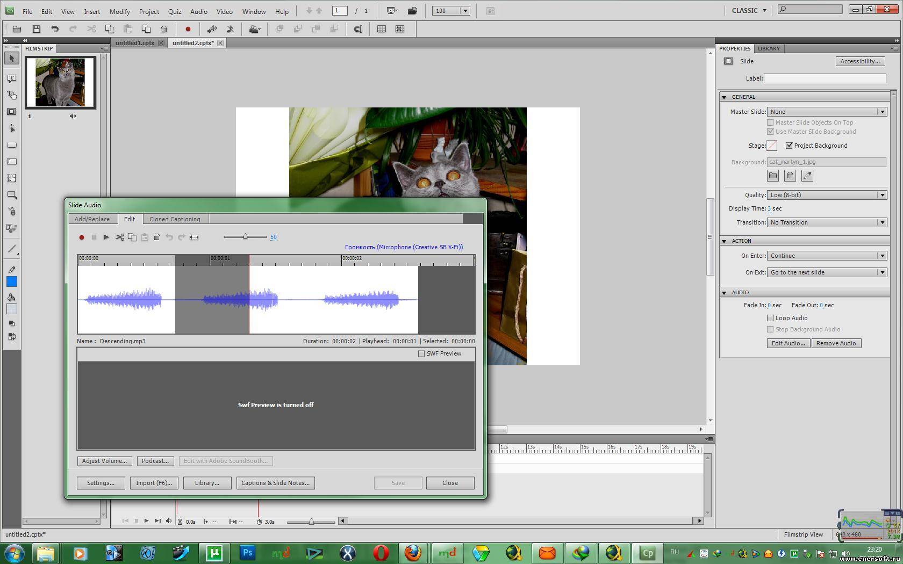
Task: Switch to the LIBRARY panel tab
Action: click(x=769, y=48)
